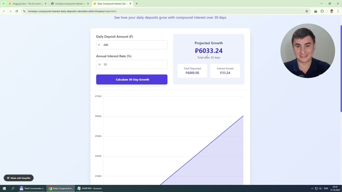Close the Hugging Face tab
Screen dimensions: 342x192
tap(45, 4)
